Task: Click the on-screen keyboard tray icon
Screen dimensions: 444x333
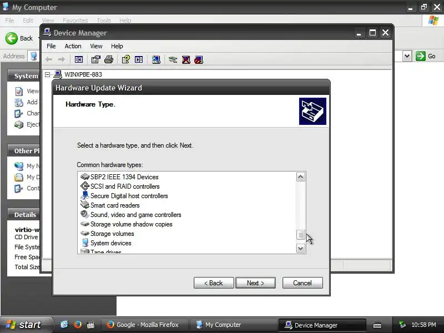Action: pos(377,325)
